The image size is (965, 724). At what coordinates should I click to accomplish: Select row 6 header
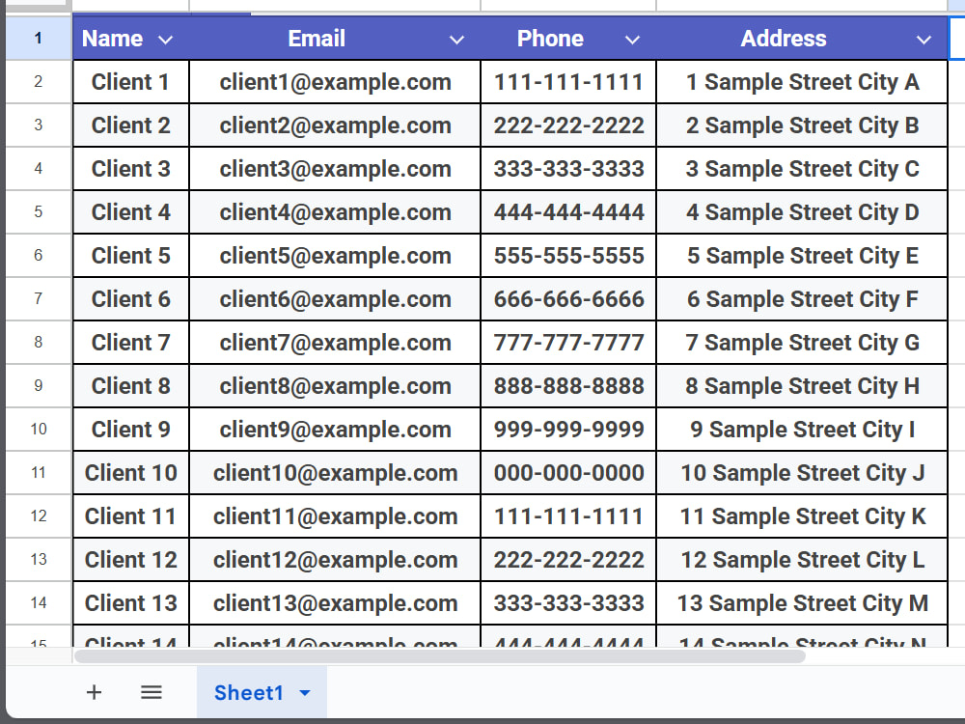point(39,256)
